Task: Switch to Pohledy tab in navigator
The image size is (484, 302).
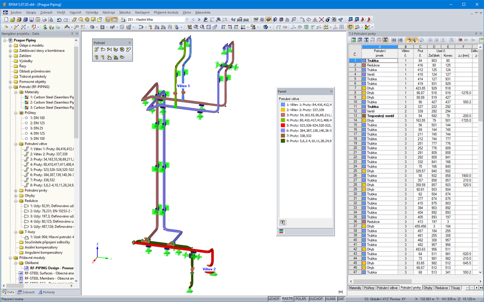Action: coord(47,292)
